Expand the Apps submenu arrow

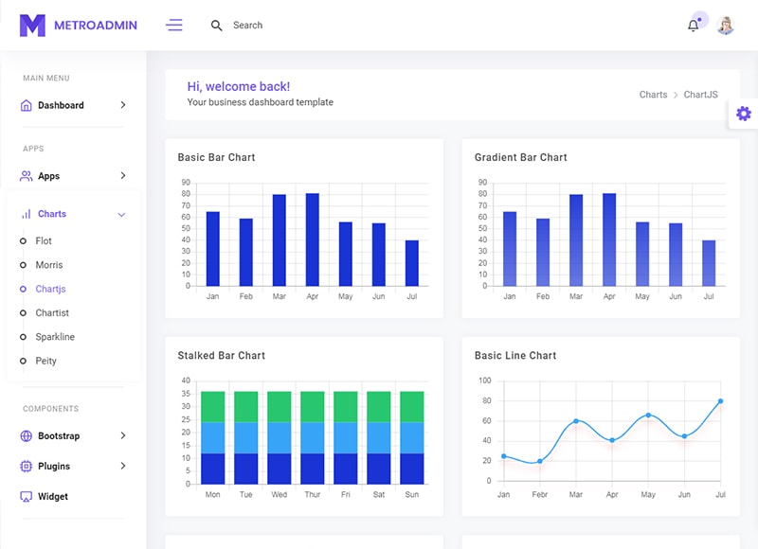coord(123,176)
